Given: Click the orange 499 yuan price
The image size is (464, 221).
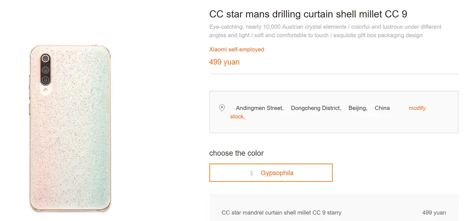Looking at the screenshot, I should pyautogui.click(x=224, y=62).
